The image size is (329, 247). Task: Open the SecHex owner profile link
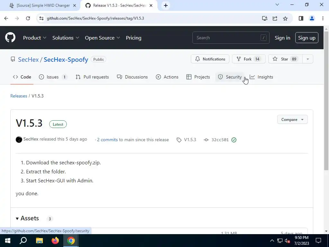[28, 59]
